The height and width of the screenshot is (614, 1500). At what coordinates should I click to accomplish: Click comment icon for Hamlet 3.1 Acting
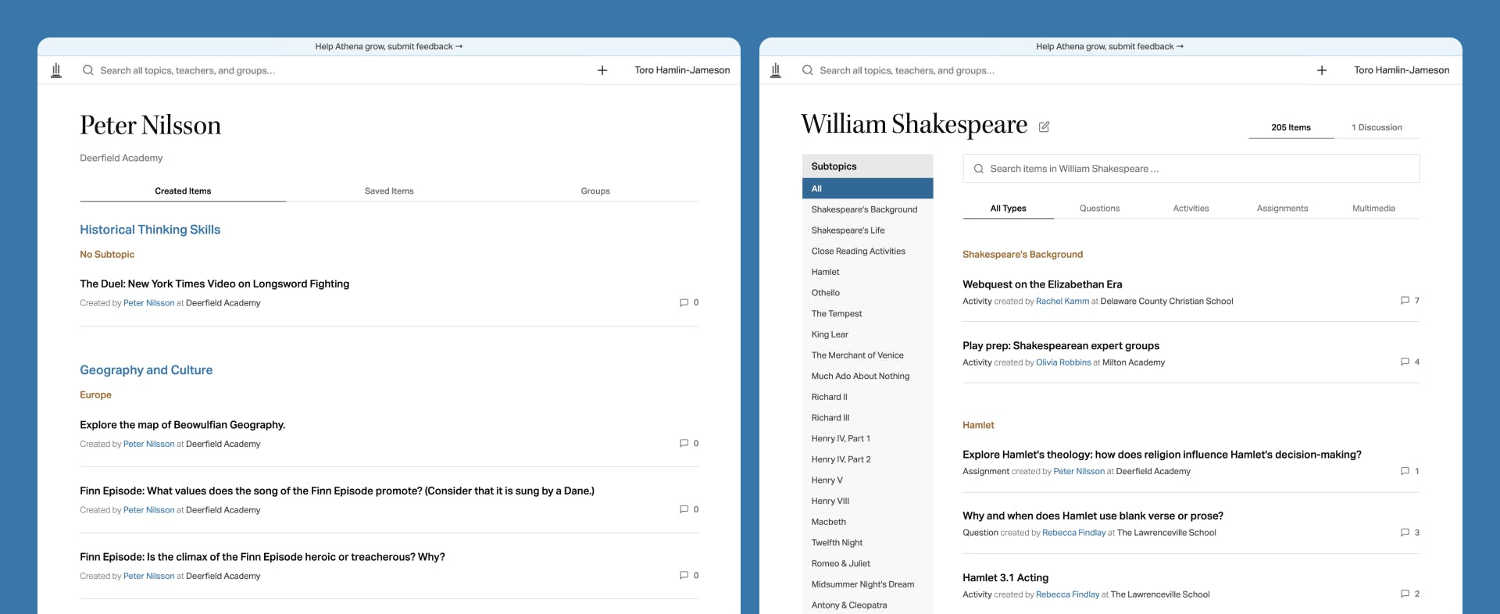(x=1405, y=594)
